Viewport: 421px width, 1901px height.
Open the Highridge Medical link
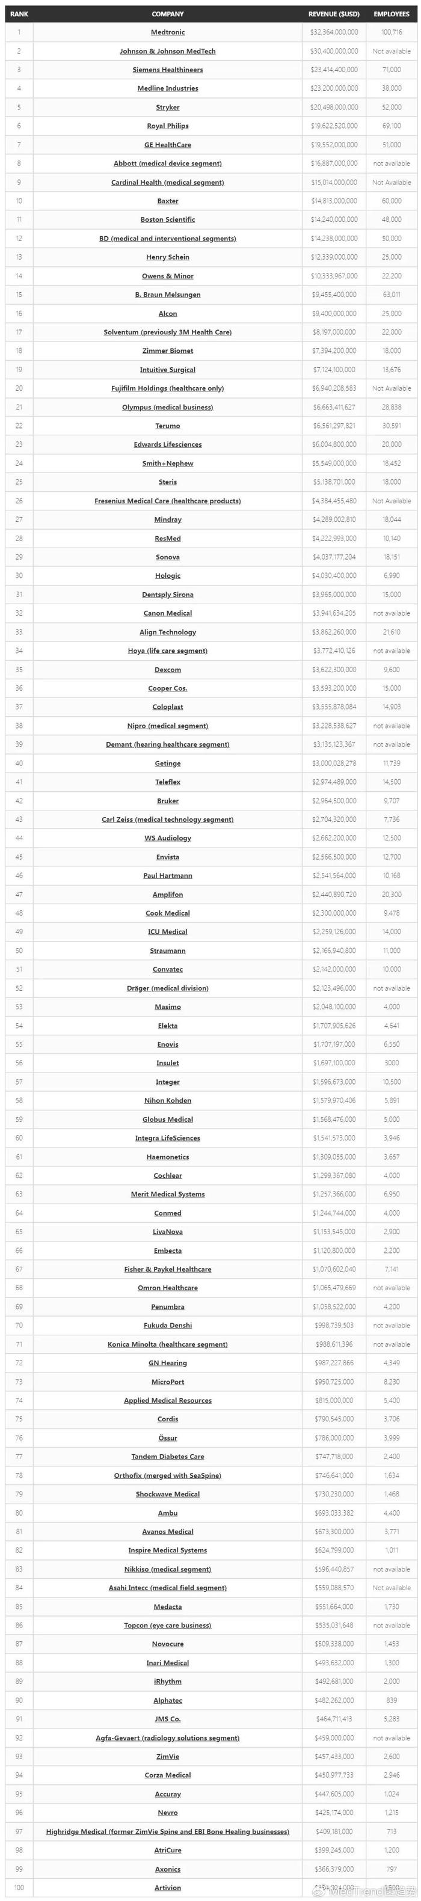point(168,1832)
